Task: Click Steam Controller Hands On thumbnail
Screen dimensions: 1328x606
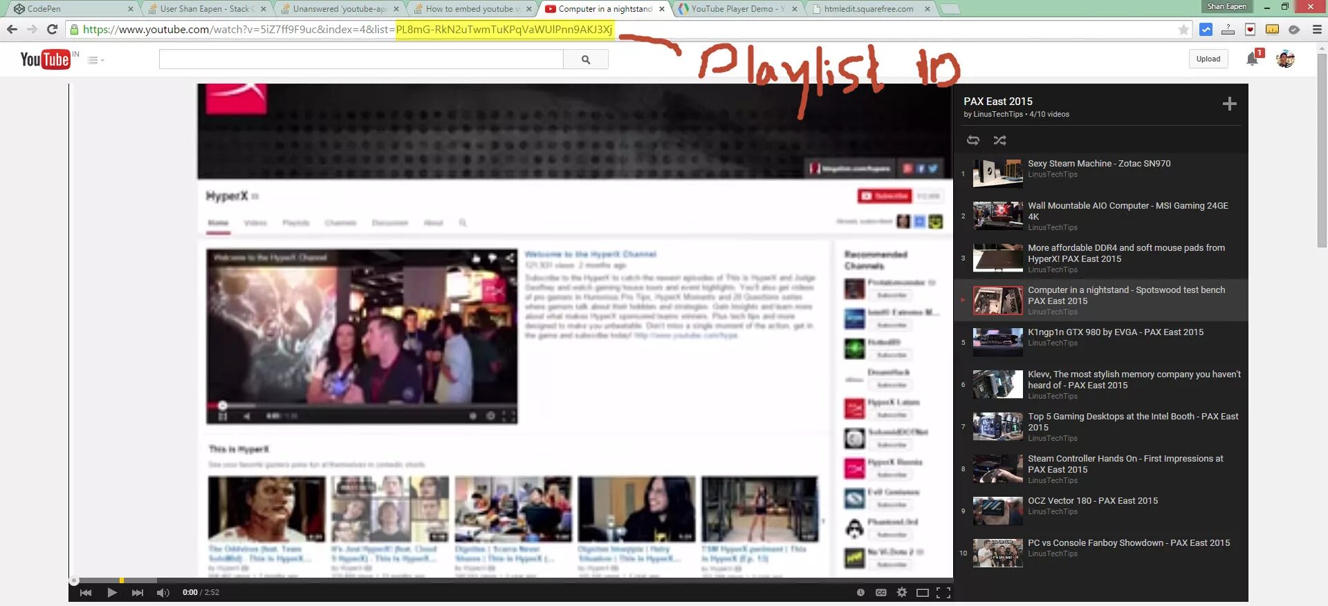Action: (x=997, y=468)
